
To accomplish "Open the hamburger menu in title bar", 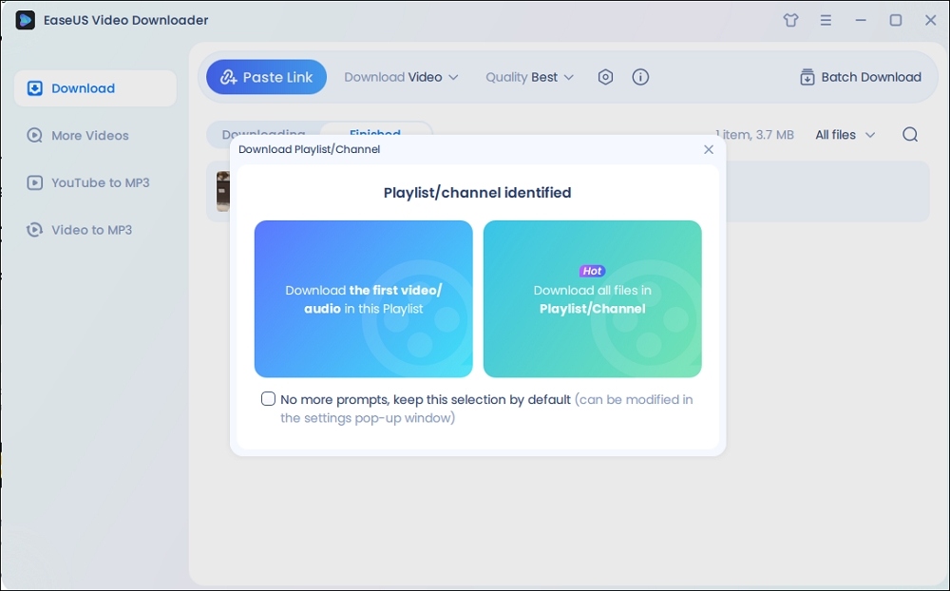I will (x=826, y=20).
